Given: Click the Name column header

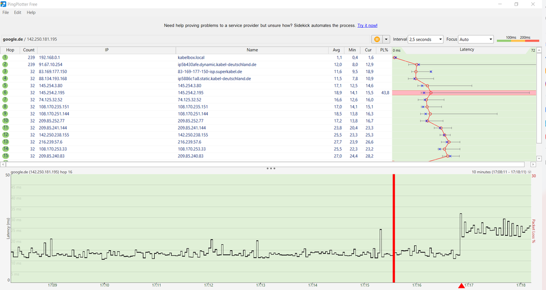Looking at the screenshot, I should [252, 50].
